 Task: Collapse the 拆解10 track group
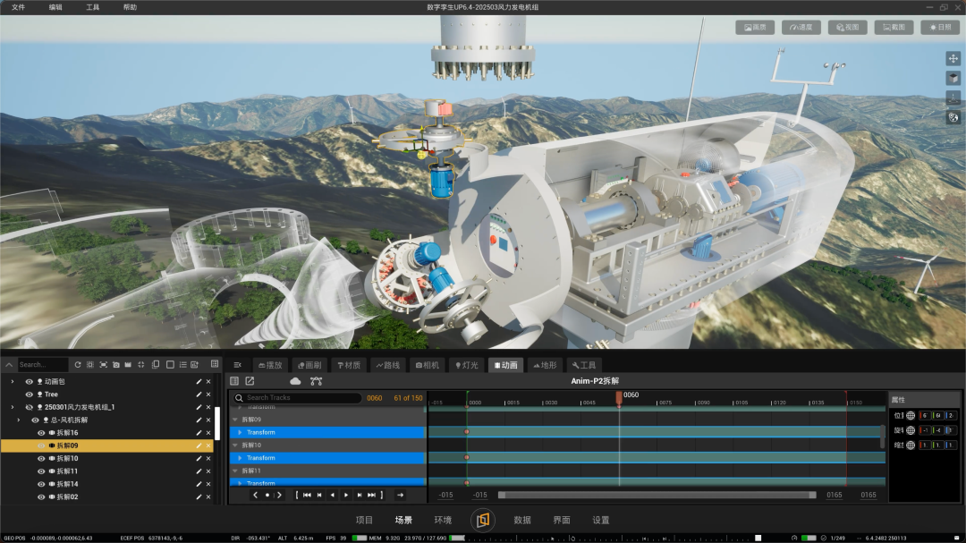point(235,445)
